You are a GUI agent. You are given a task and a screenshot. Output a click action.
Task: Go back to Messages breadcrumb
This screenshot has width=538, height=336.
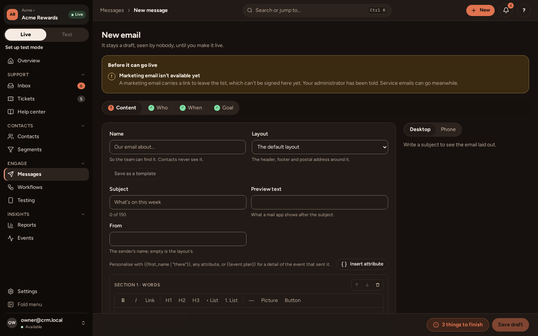click(112, 10)
